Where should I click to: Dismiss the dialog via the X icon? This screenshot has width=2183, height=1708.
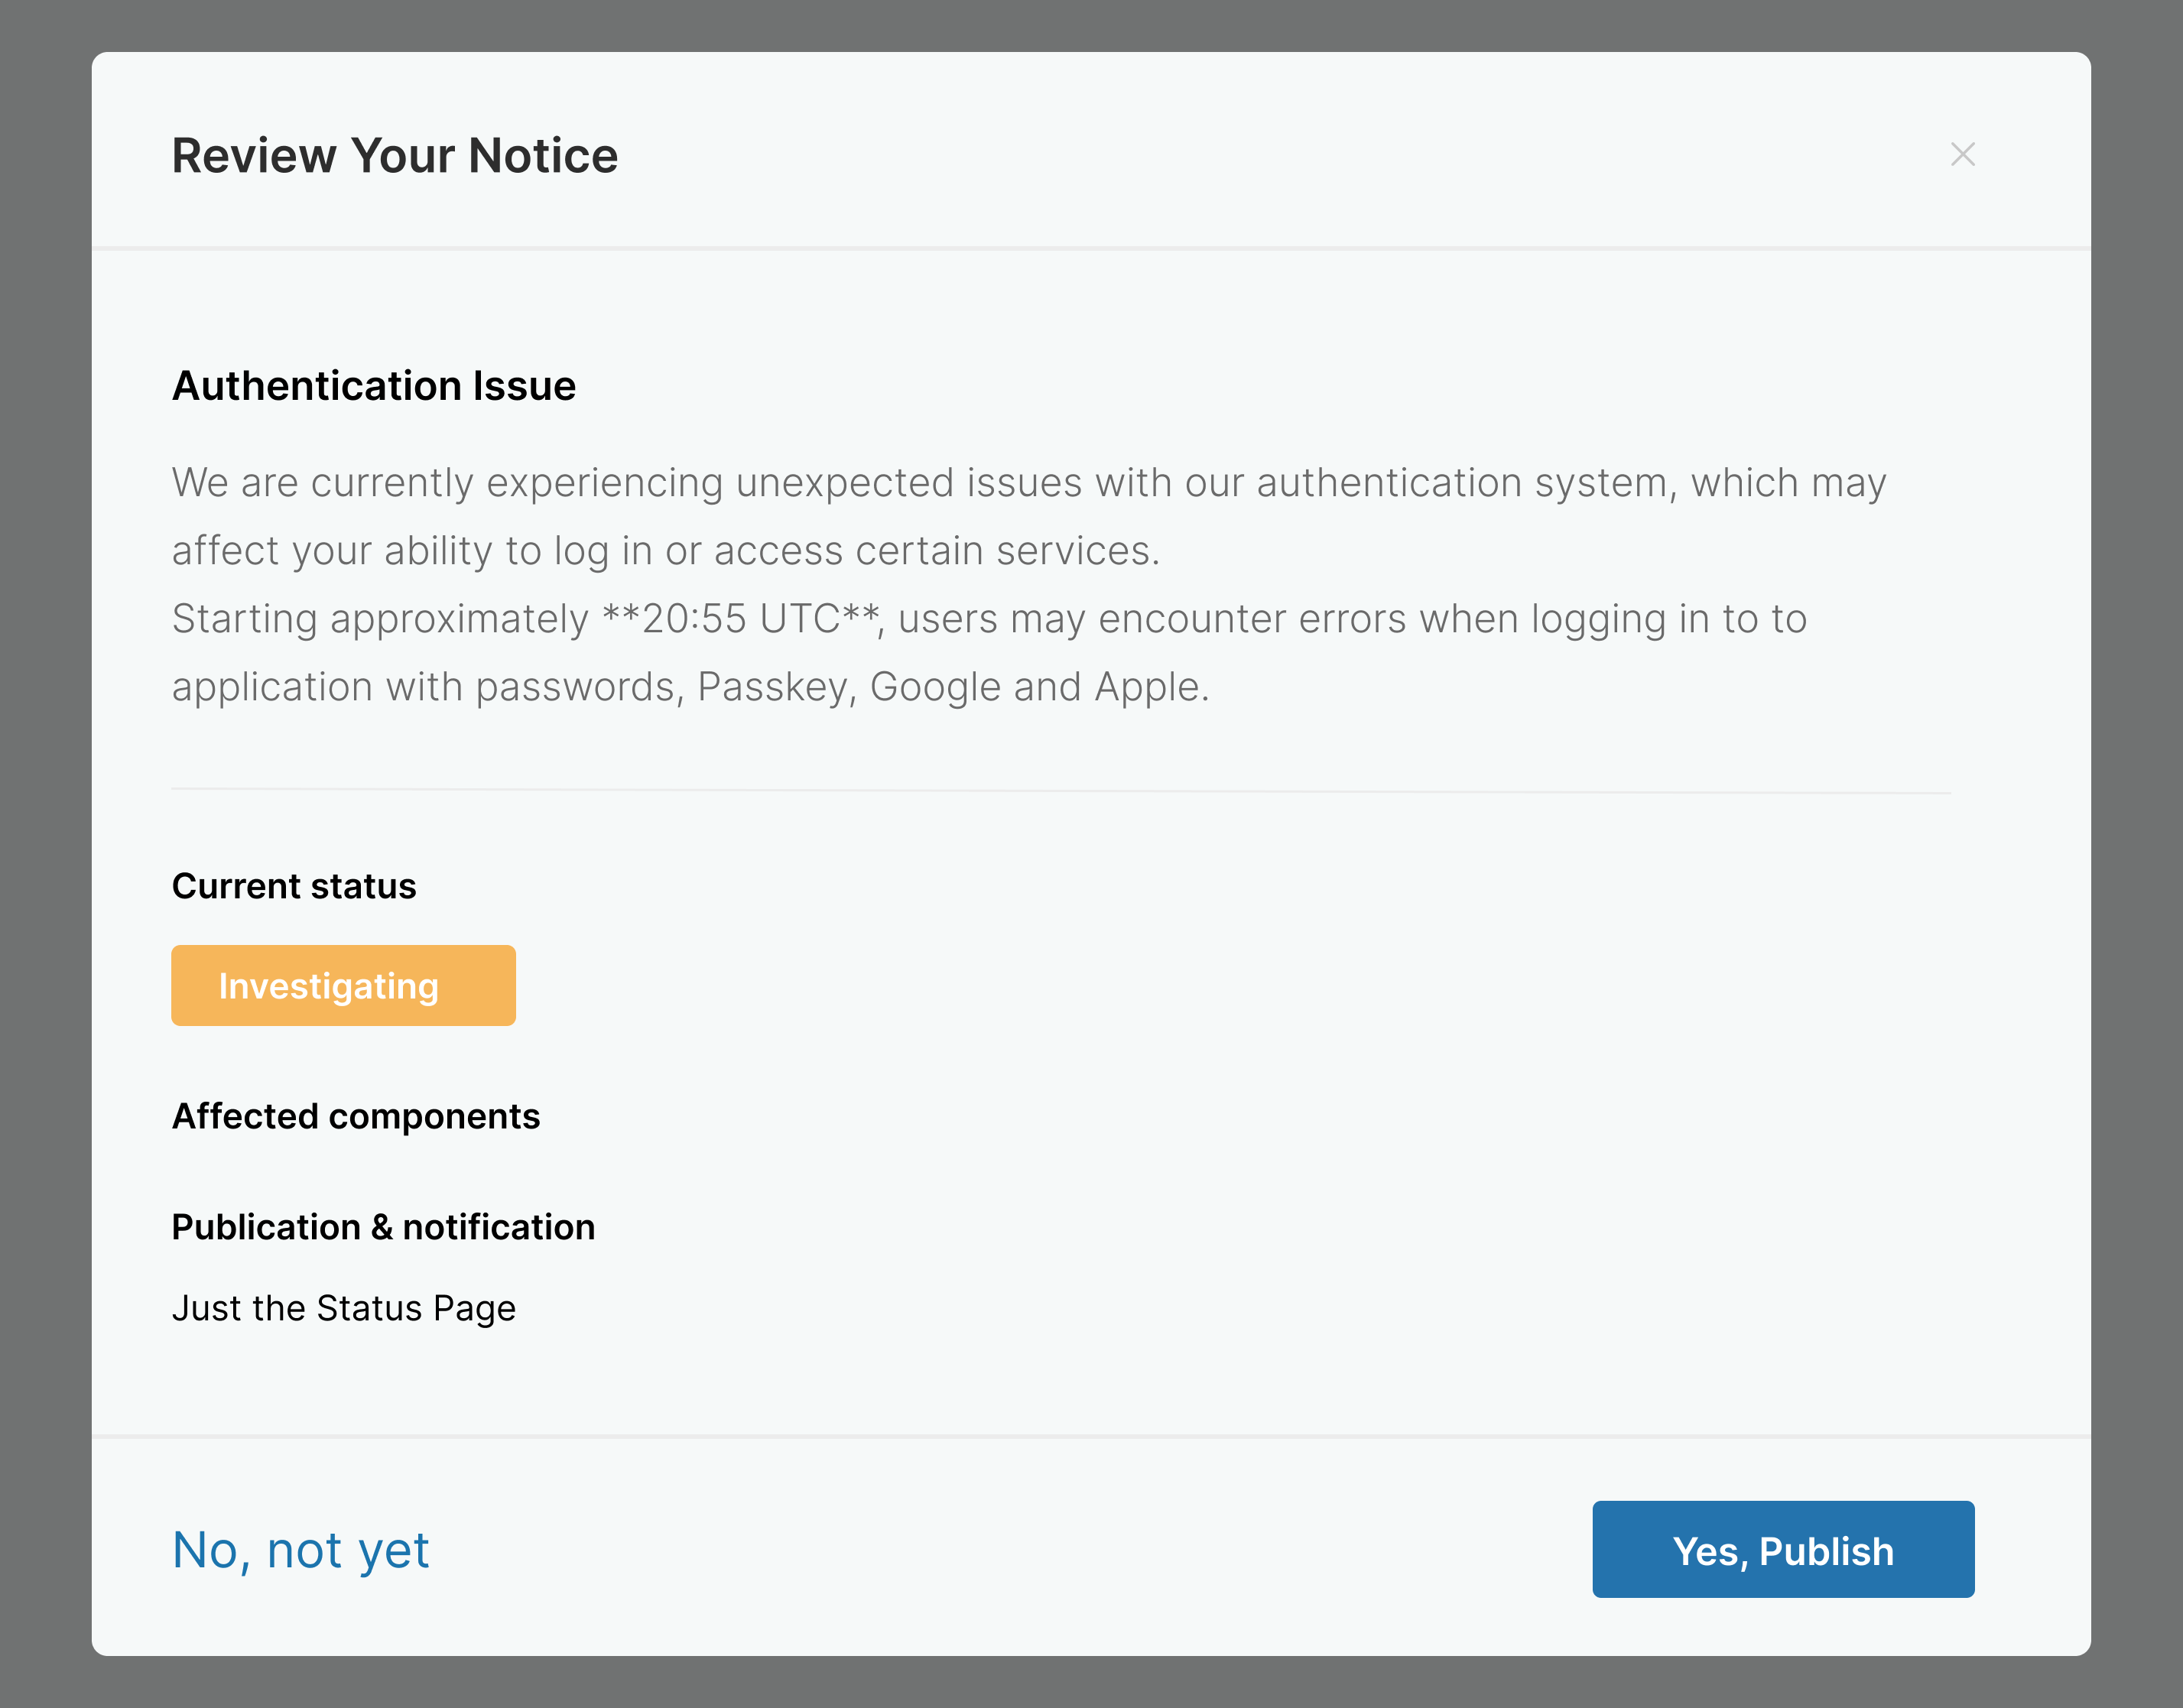coord(1963,155)
